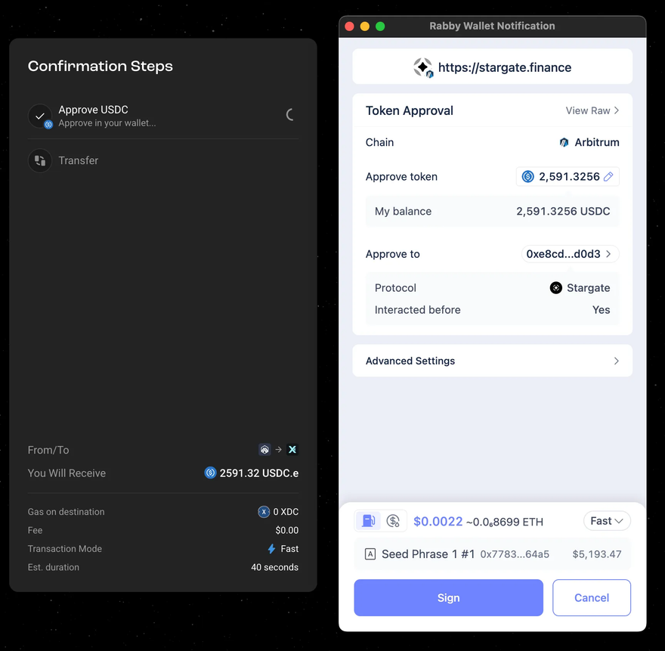Click the Stargate protocol logo
Viewport: 665px width, 651px height.
[555, 288]
